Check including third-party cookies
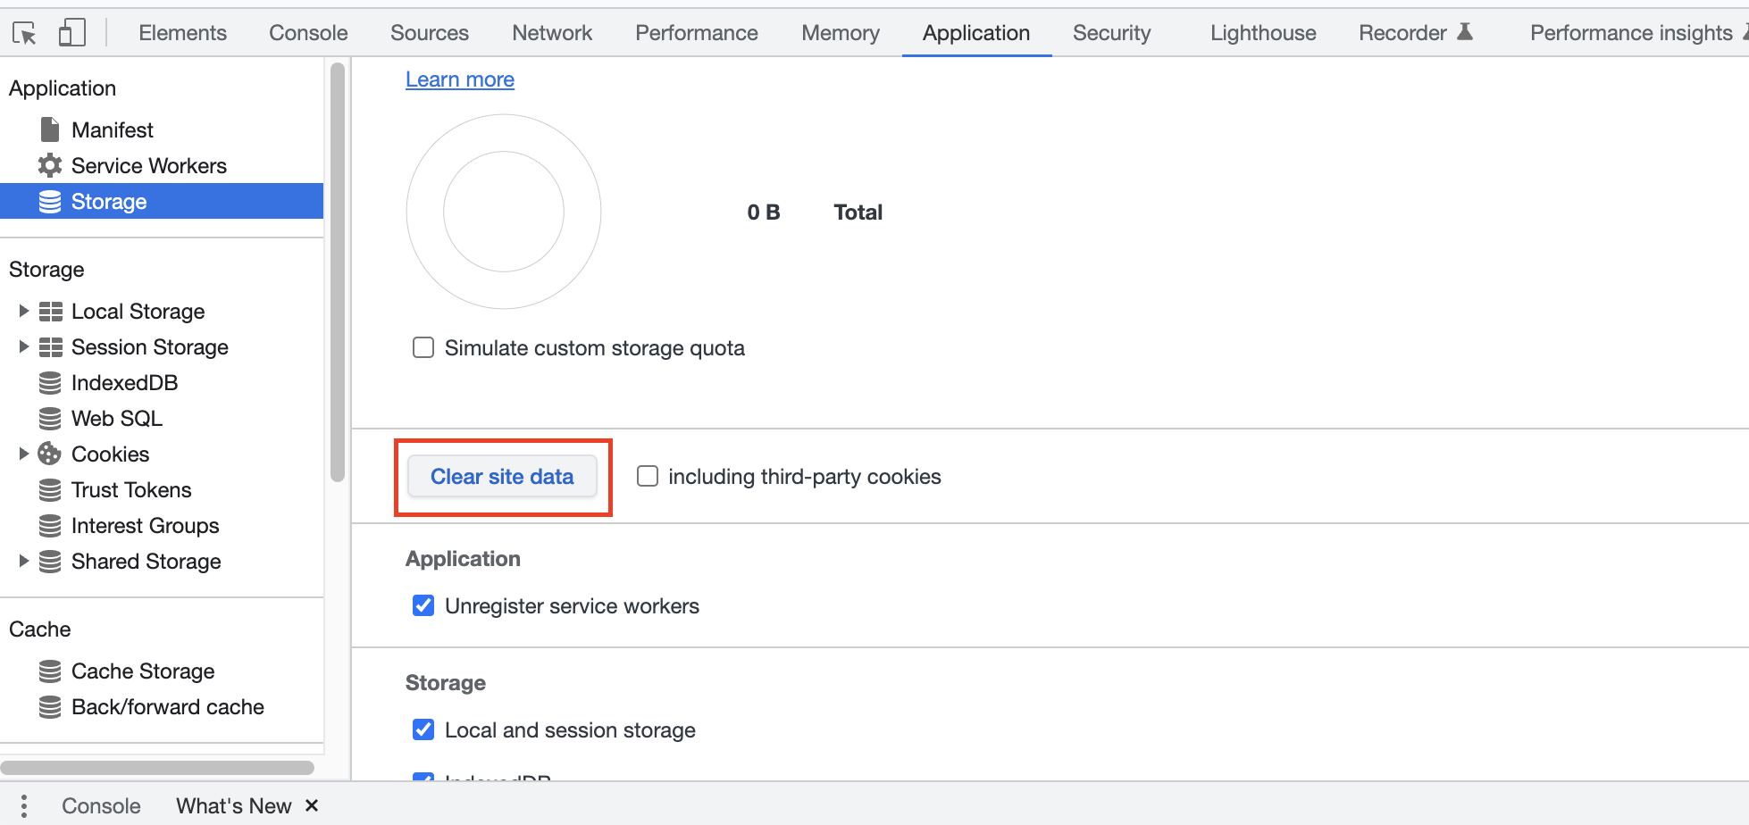Image resolution: width=1749 pixels, height=825 pixels. (647, 476)
